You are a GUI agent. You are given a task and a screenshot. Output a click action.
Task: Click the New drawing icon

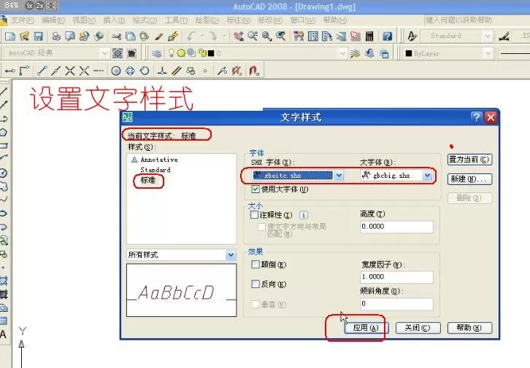tap(9, 36)
